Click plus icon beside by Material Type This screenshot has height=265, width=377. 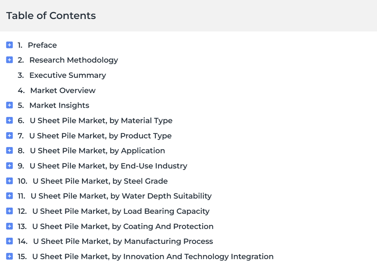coord(10,120)
